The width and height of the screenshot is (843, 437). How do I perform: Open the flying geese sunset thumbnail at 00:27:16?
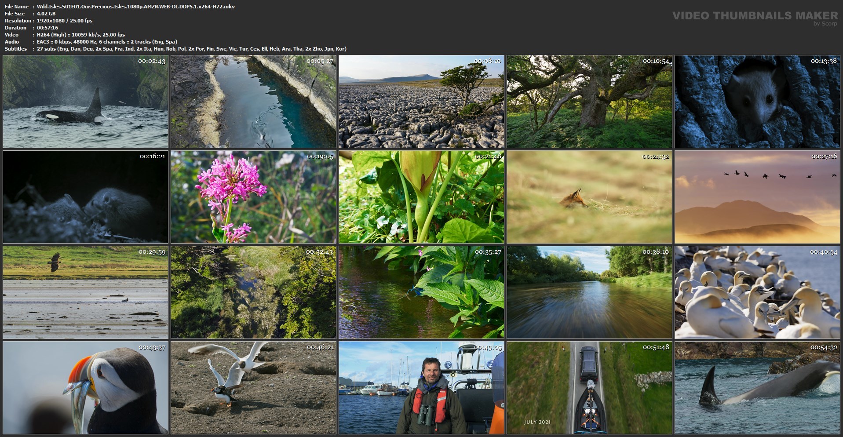point(757,197)
